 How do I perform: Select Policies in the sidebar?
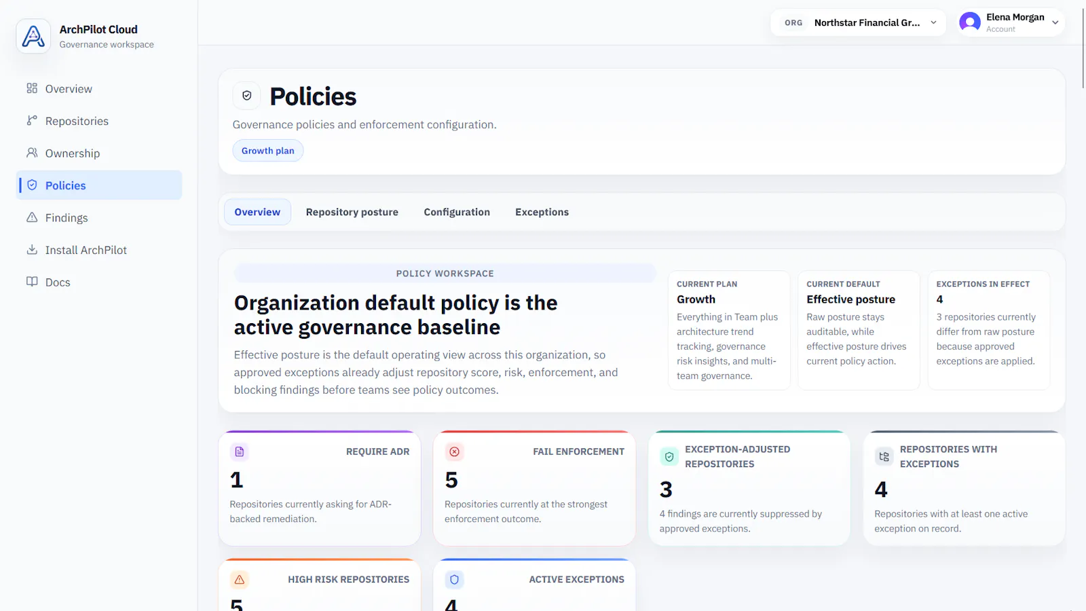(x=99, y=185)
